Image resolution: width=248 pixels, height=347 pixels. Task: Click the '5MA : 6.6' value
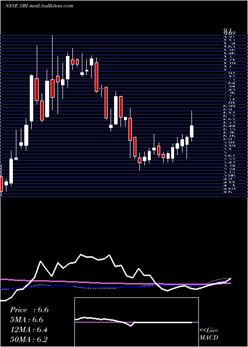coord(26,320)
